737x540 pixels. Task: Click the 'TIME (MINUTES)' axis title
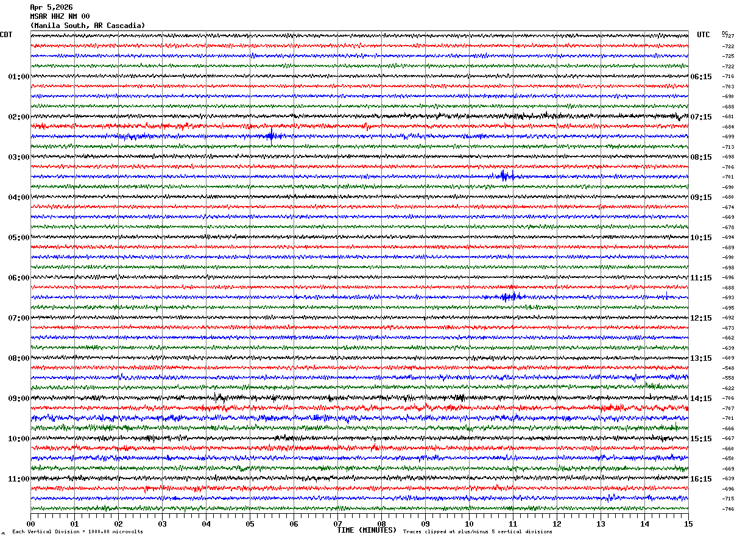pos(367,530)
